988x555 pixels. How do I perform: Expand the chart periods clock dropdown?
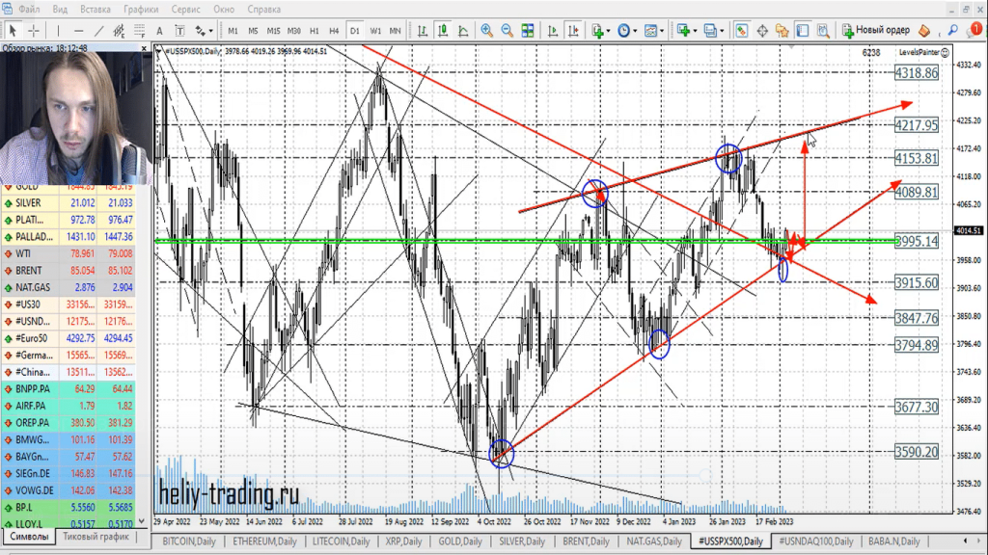pos(633,30)
